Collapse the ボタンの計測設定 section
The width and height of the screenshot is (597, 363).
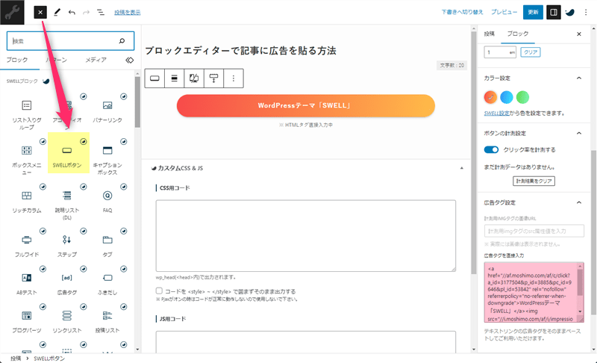(579, 133)
